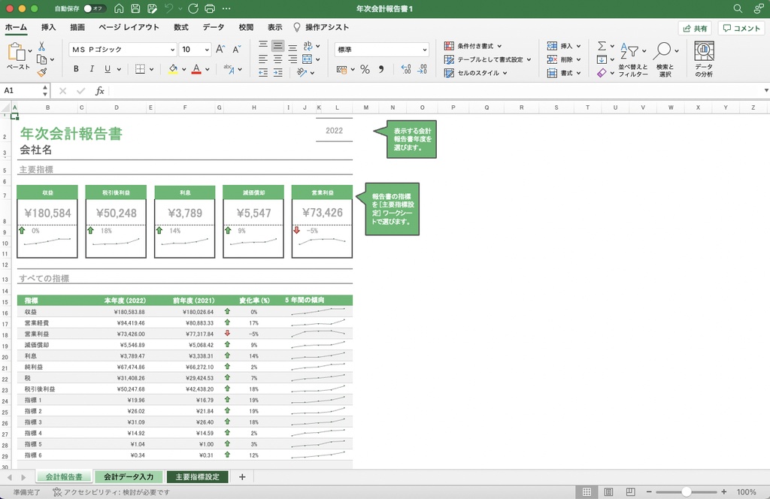This screenshot has width=770, height=499.
Task: Click the AutoSum sigma icon
Action: [602, 46]
